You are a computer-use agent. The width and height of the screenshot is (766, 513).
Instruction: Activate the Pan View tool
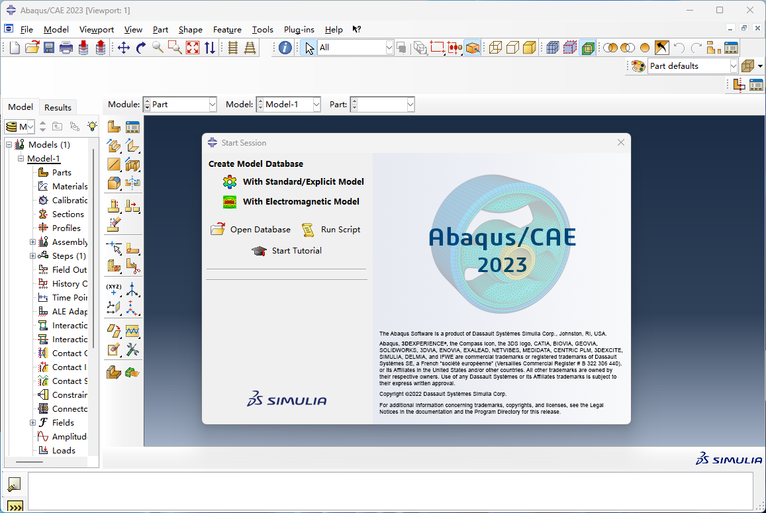click(124, 48)
